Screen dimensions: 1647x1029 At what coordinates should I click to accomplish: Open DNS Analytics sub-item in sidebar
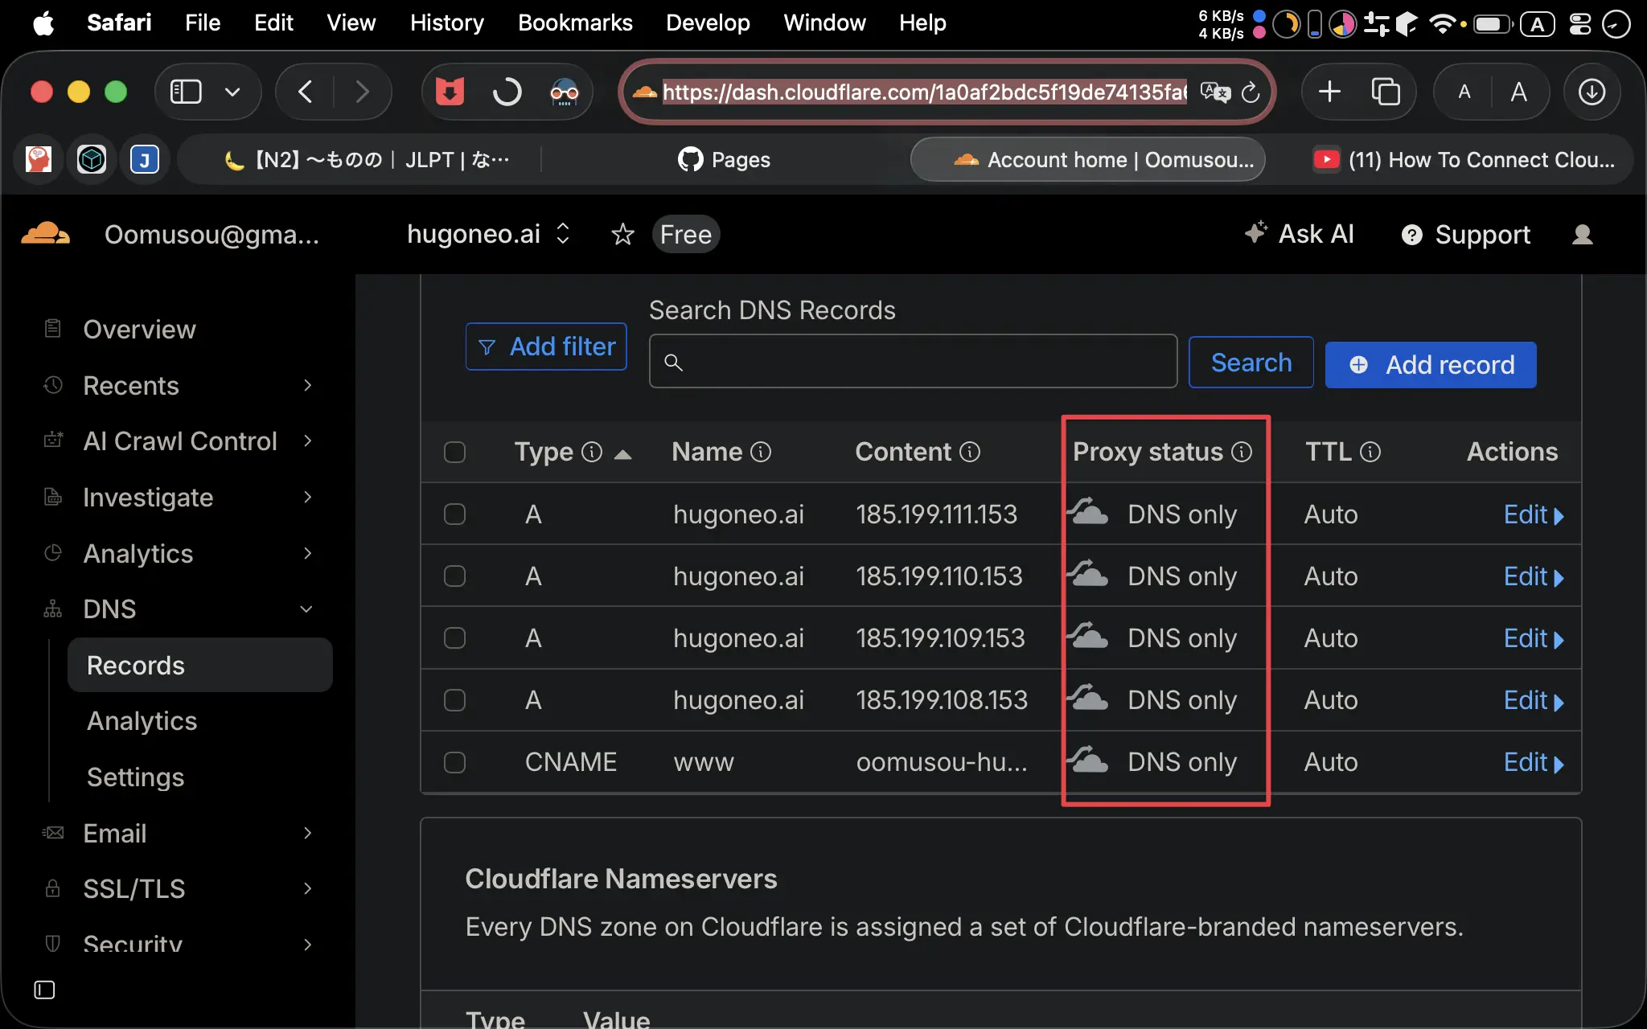click(142, 721)
